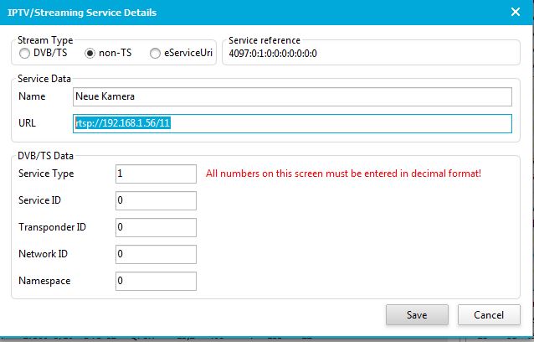Select the non-TS stream type option
The height and width of the screenshot is (342, 534).
(x=90, y=54)
